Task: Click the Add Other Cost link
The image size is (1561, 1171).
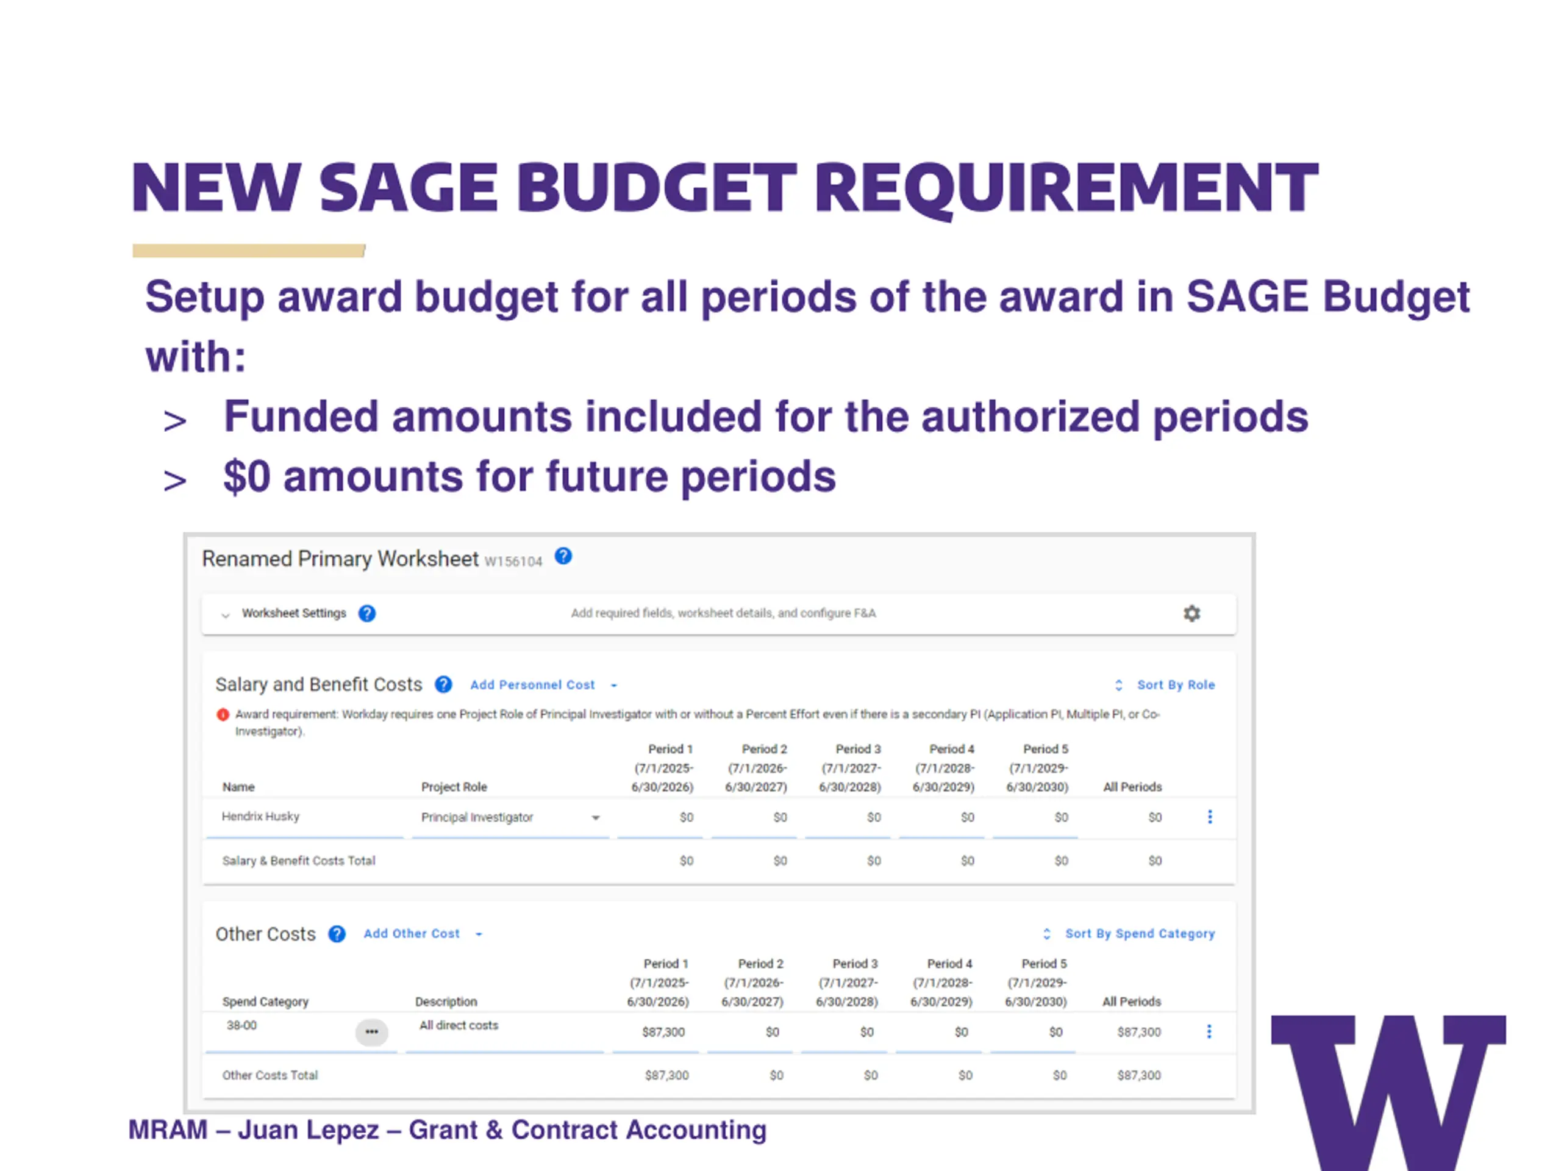Action: (412, 933)
